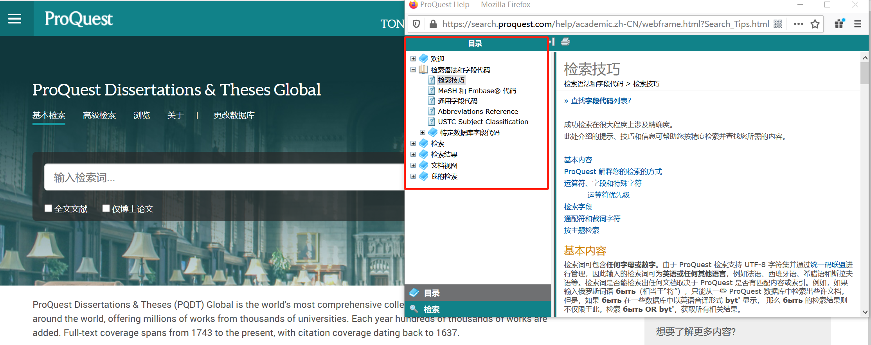871x345 pixels.
Task: Click the book icon beside 文档视图
Action: (423, 165)
